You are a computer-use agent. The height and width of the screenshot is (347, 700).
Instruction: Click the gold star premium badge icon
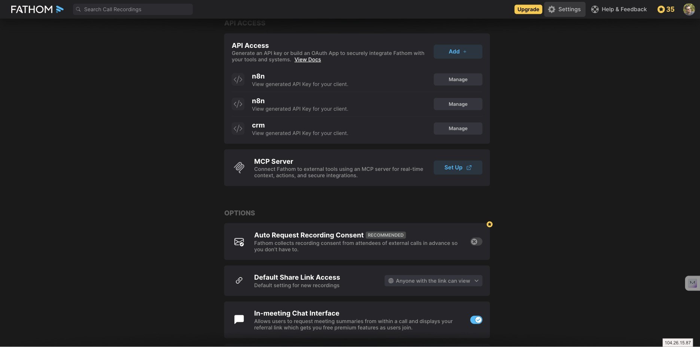click(490, 224)
